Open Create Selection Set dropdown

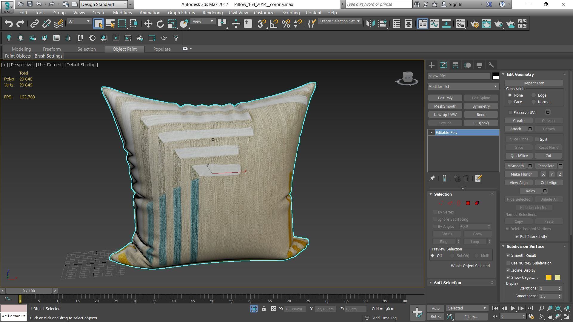pyautogui.click(x=340, y=21)
